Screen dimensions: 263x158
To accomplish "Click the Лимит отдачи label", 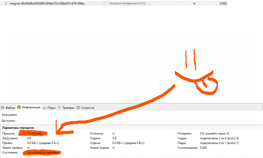I will pyautogui.click(x=99, y=148).
